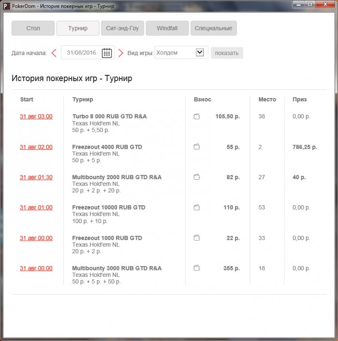Click wallet icon in Freezeout 1000 row
Image resolution: width=338 pixels, height=341 pixels.
pos(197,238)
